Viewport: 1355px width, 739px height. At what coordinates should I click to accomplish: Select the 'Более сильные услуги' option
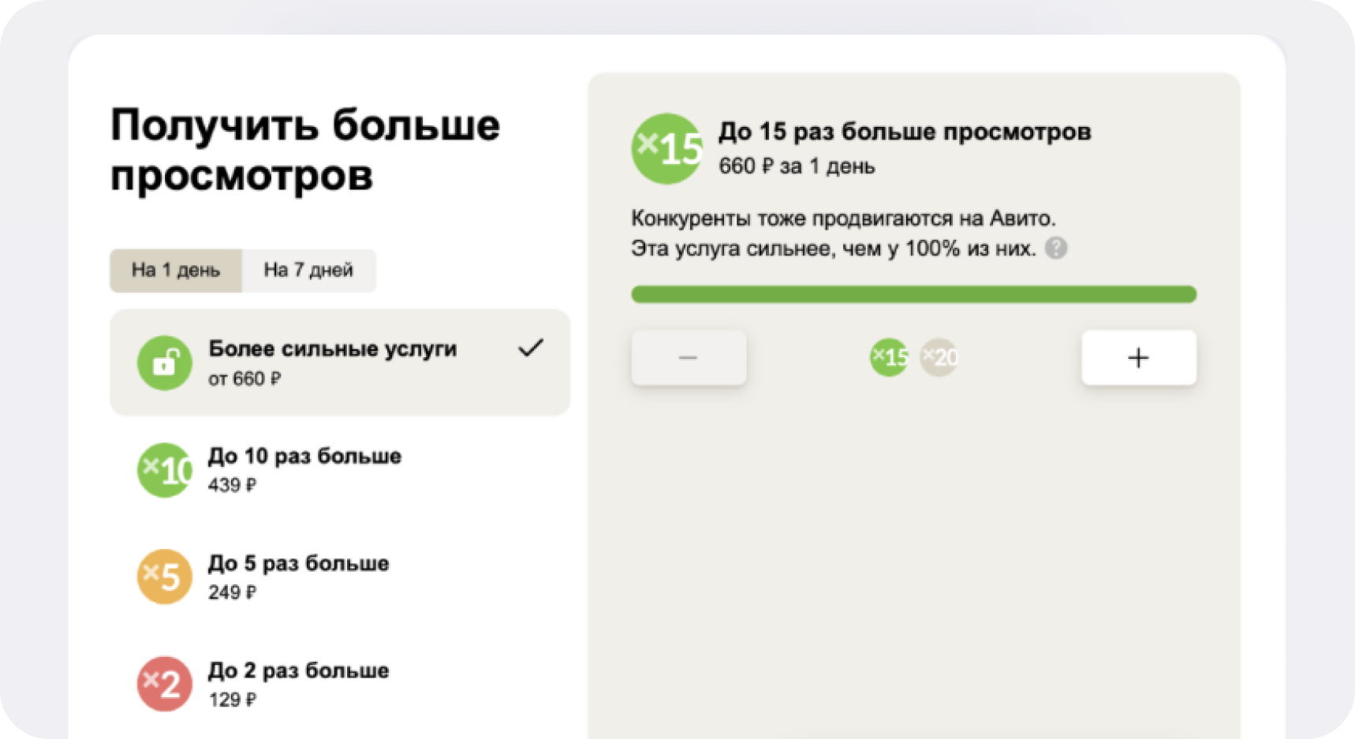340,362
